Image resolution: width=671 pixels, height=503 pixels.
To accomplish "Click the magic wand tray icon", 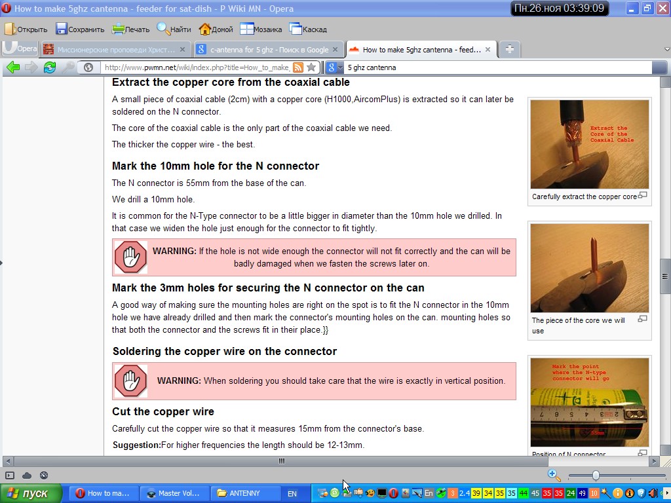I will (x=605, y=493).
